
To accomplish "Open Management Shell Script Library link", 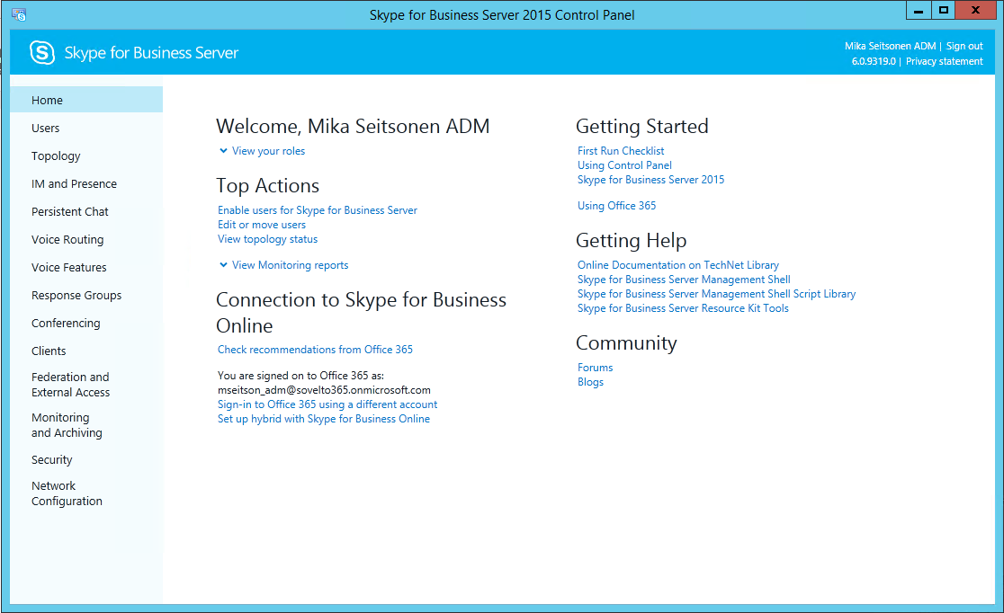I will pos(716,294).
